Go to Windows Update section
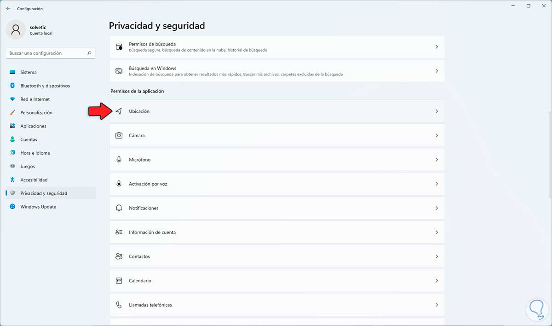 pyautogui.click(x=38, y=207)
